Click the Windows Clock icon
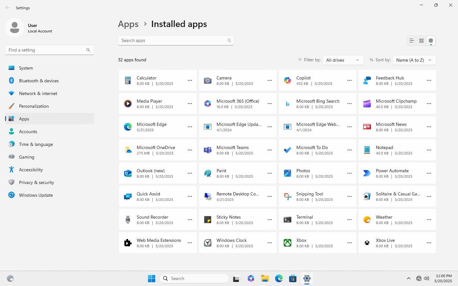 [208, 243]
